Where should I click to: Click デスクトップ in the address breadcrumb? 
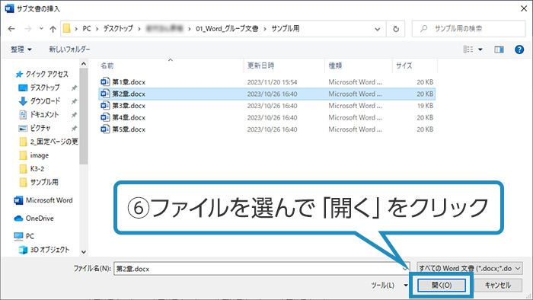118,29
